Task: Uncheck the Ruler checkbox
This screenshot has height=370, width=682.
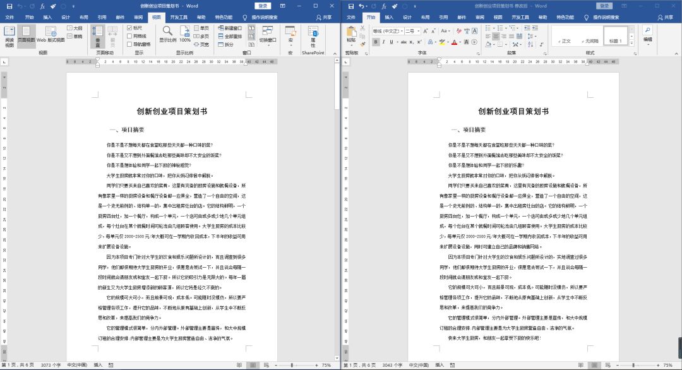Action: coord(129,28)
